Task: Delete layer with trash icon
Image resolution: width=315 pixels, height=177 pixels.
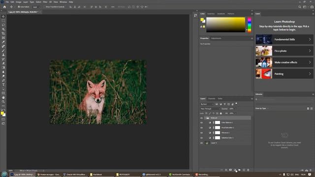Action: [248, 170]
